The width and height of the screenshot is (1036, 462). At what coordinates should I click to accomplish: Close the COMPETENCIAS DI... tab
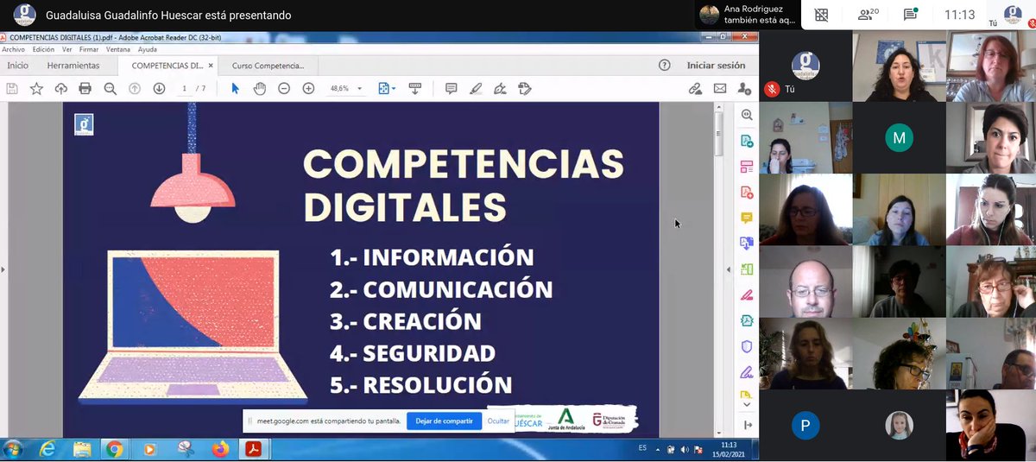[212, 65]
